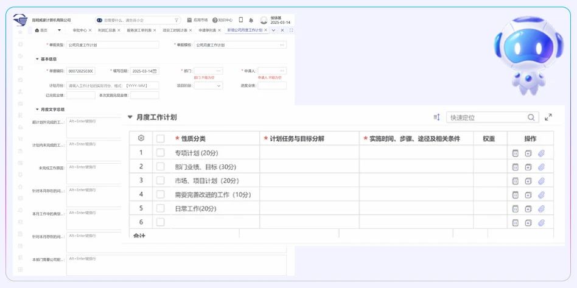Viewport: 577px width, 288px height.
Task: Switch to 服务派工单列表 tab
Action: [139, 30]
